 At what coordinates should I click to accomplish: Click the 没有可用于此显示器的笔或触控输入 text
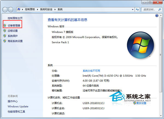click(102, 91)
